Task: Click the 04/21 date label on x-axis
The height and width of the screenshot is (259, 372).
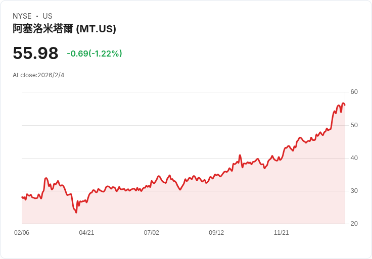Action: 86,232
